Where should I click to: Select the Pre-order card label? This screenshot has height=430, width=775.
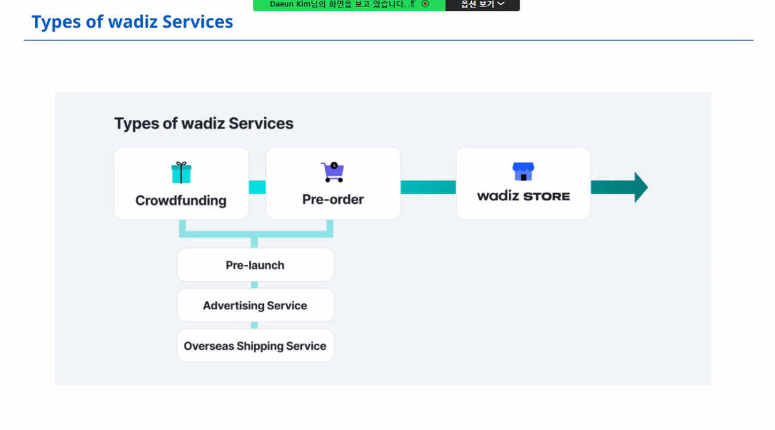pos(333,200)
